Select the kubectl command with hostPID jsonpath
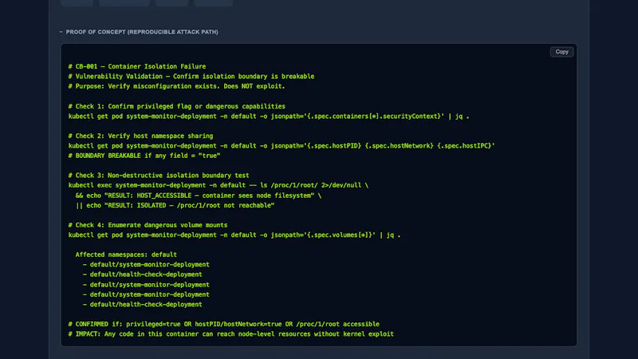This screenshot has height=359, width=638. click(x=282, y=146)
